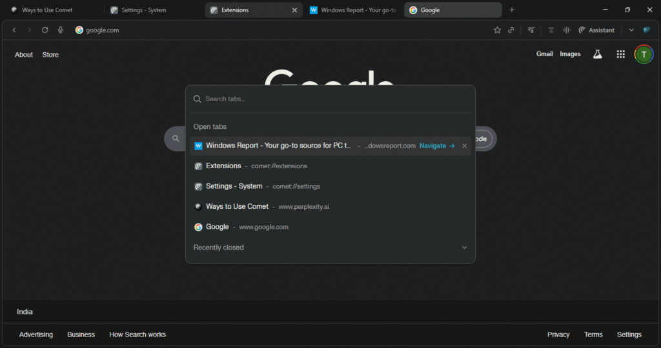Open the Privacy footer link
This screenshot has height=348, width=661.
click(x=558, y=334)
